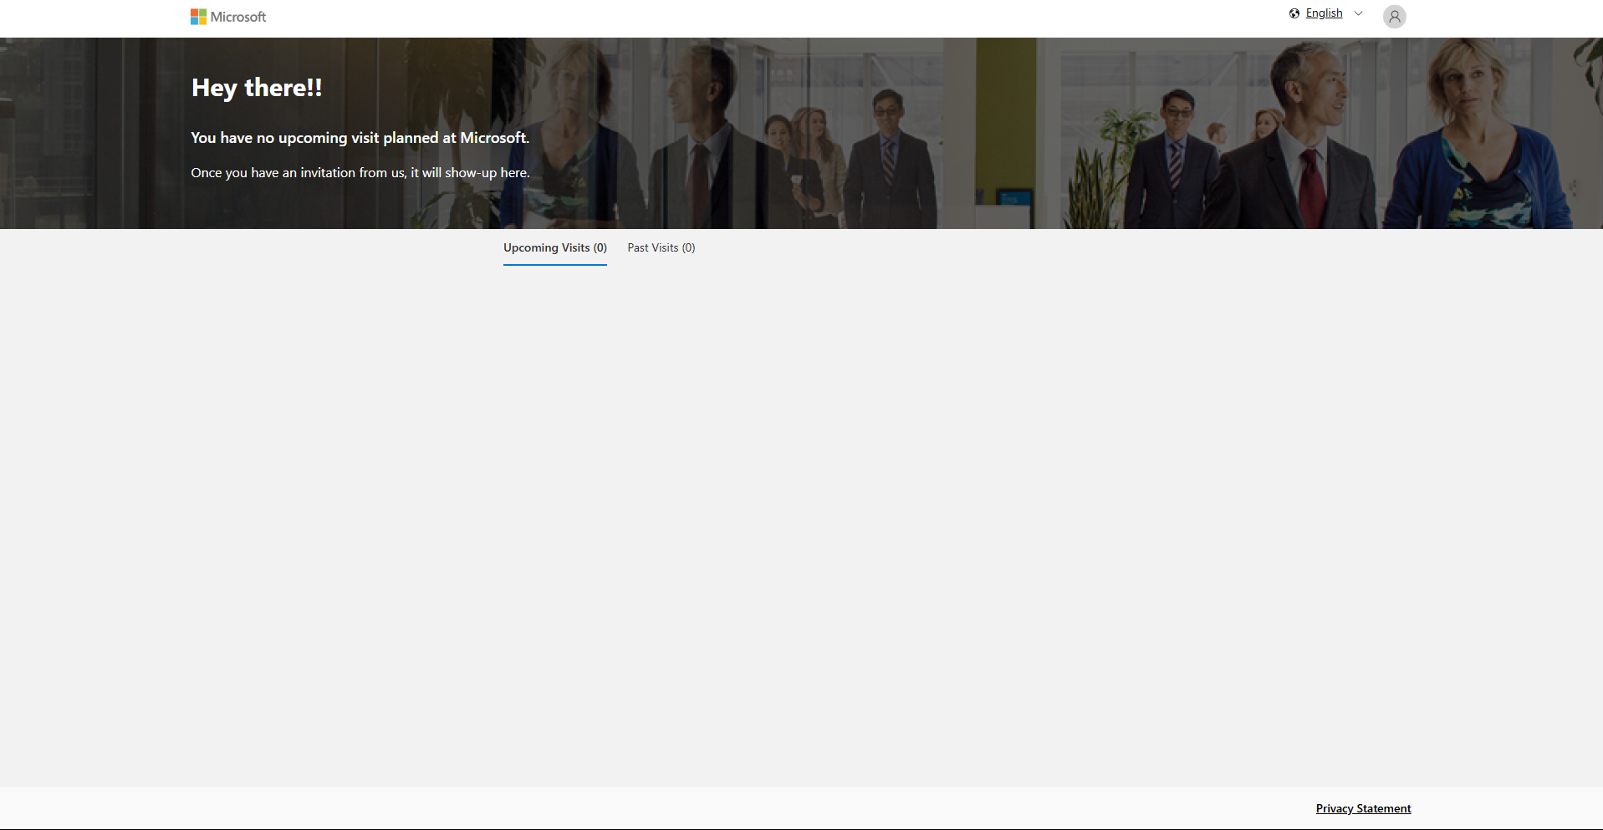Click the "Hey there!!" heading
The image size is (1603, 830).
(x=257, y=88)
